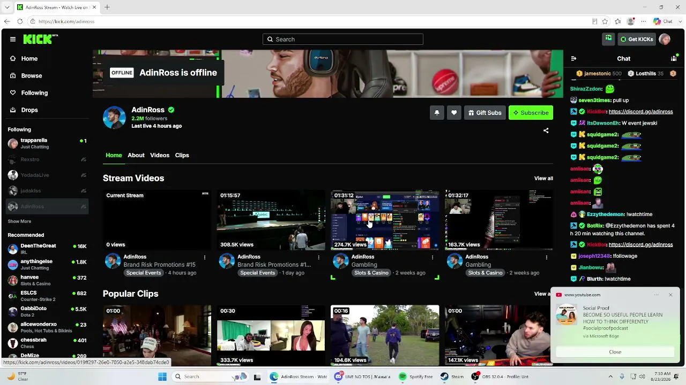Select the channel Home tab
Screen dimensions: 686x385
114,155
